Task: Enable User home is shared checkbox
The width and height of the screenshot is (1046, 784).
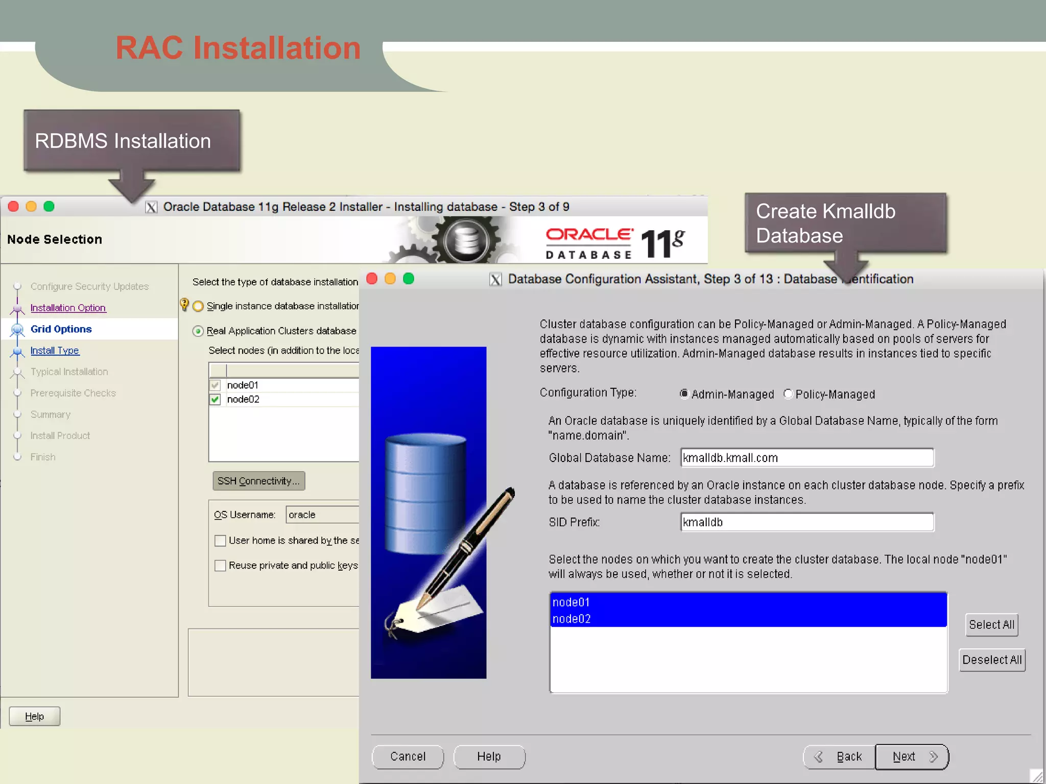Action: pyautogui.click(x=220, y=541)
